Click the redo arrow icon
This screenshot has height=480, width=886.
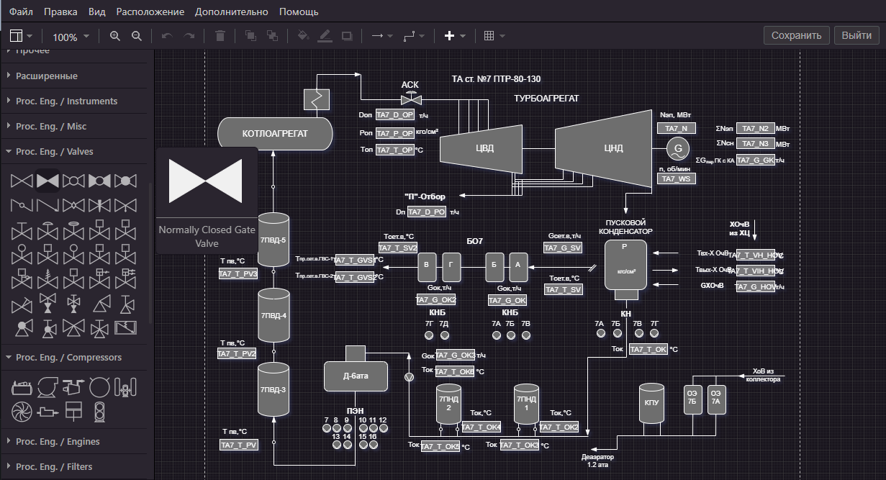[189, 36]
